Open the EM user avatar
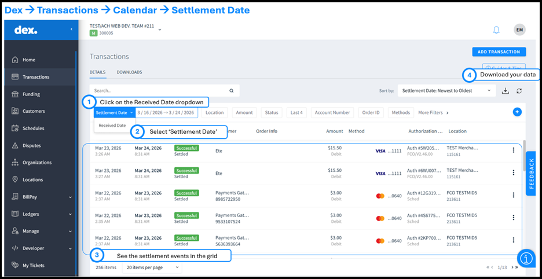Viewport: 542px width, 279px height. tap(519, 30)
